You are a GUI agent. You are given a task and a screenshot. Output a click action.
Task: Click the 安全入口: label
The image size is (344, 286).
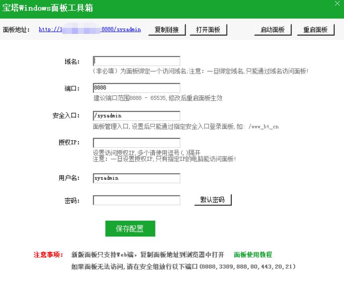[66, 116]
